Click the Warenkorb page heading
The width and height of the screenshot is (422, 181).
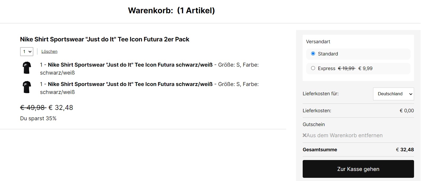[171, 11]
